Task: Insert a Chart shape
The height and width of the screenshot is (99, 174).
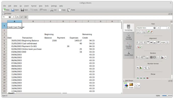Action: point(126,85)
